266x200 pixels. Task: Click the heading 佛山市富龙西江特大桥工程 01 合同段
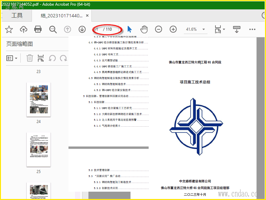point(195,62)
